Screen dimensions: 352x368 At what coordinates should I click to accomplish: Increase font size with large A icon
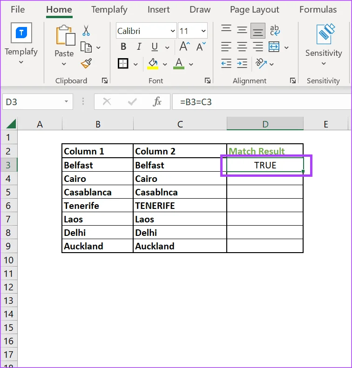(x=184, y=46)
